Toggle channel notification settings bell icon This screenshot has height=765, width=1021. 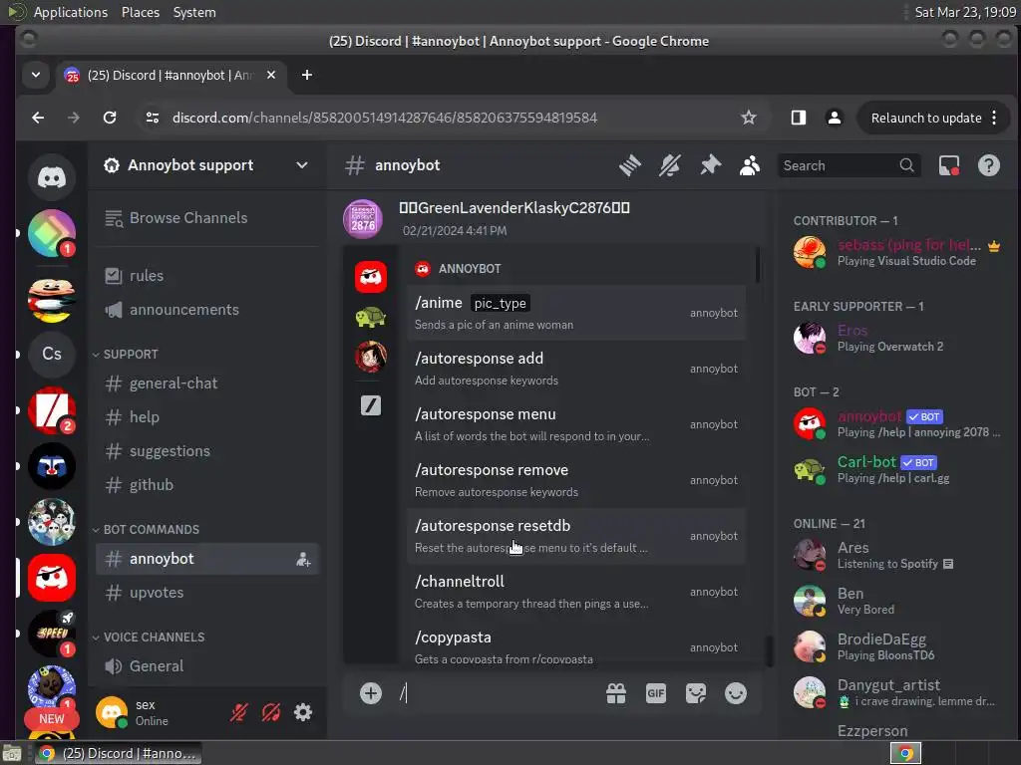670,165
